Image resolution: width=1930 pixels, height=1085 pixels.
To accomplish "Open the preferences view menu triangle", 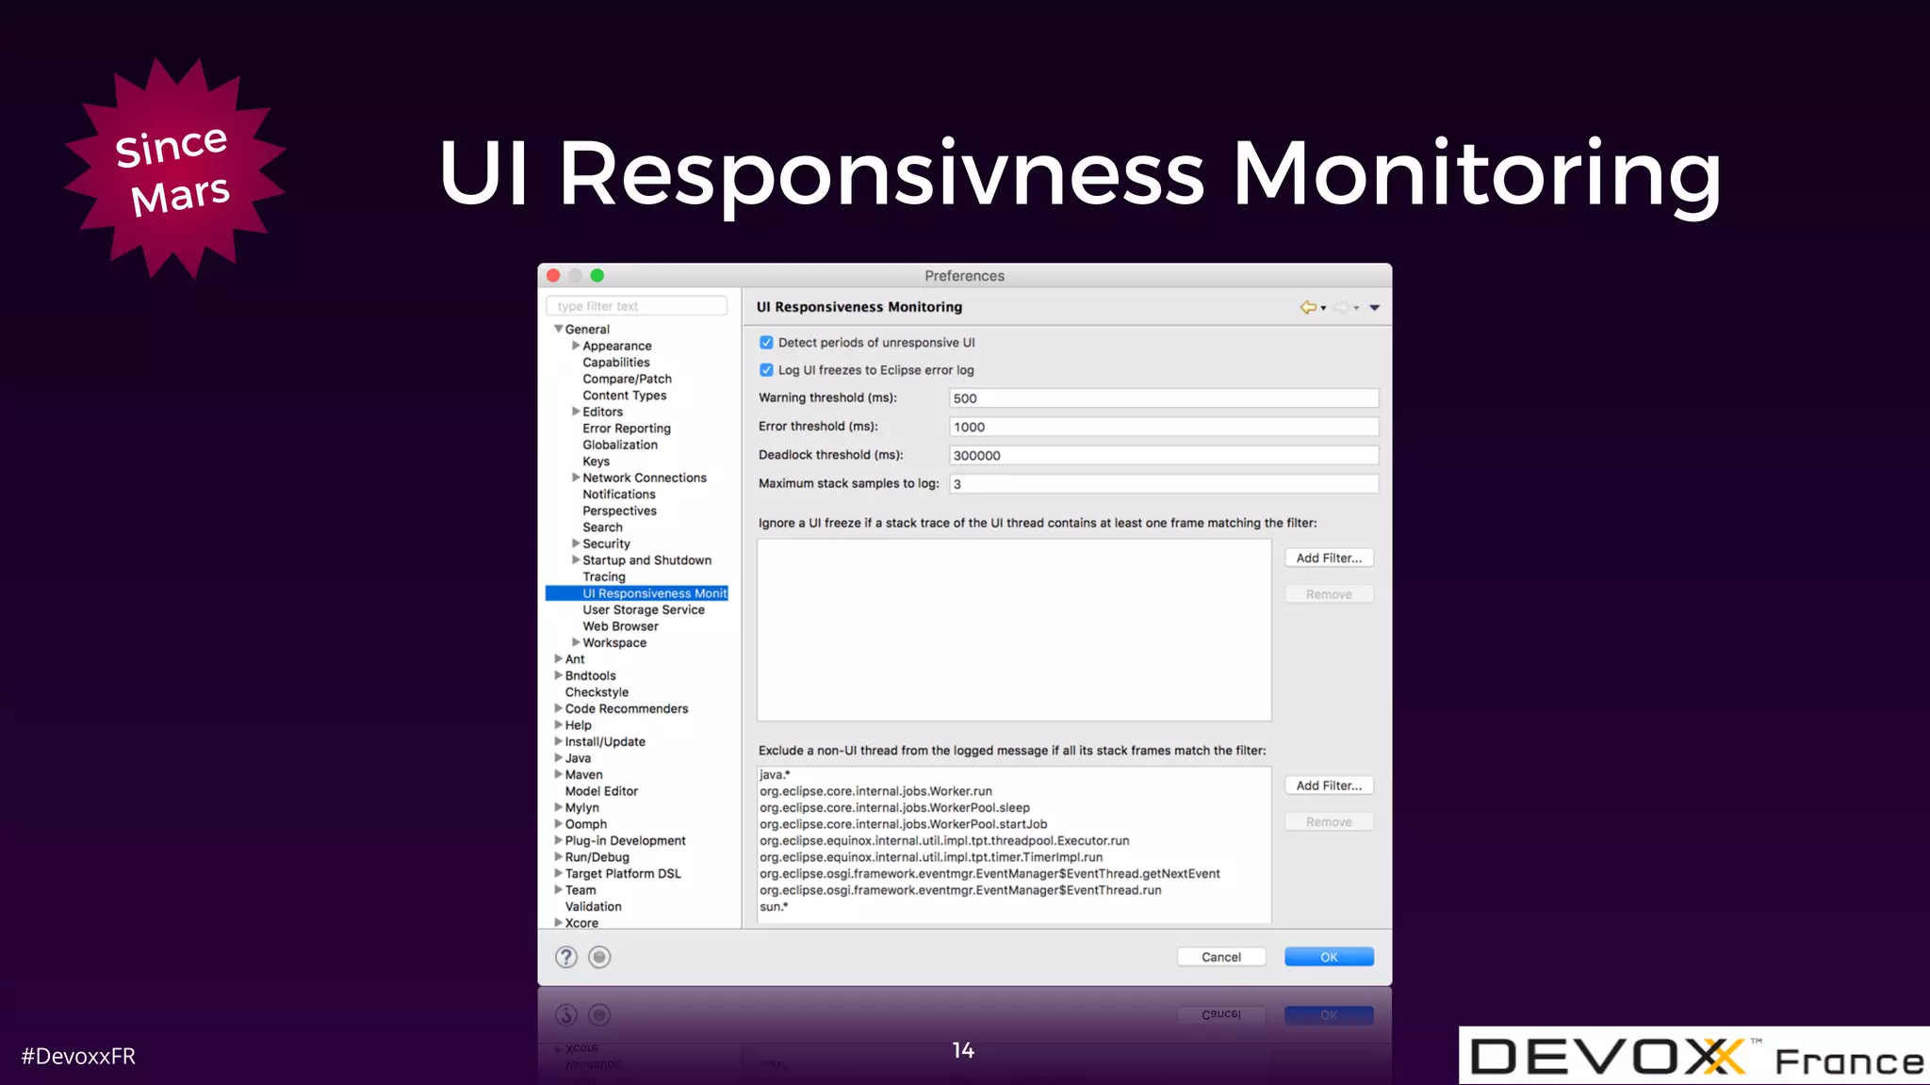I will click(x=1374, y=308).
